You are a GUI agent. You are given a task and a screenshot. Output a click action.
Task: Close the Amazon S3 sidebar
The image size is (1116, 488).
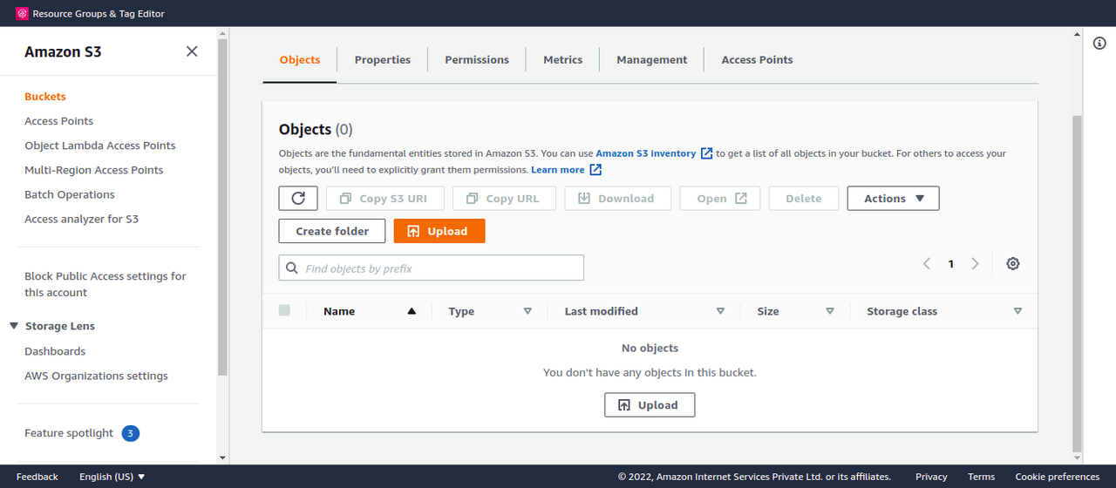point(192,51)
